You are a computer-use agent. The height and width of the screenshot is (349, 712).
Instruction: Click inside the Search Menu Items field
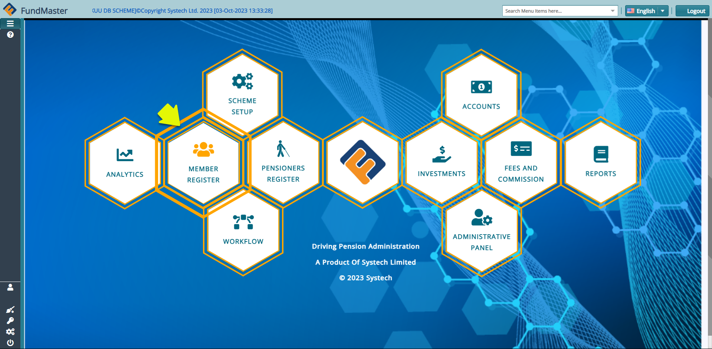click(x=553, y=11)
